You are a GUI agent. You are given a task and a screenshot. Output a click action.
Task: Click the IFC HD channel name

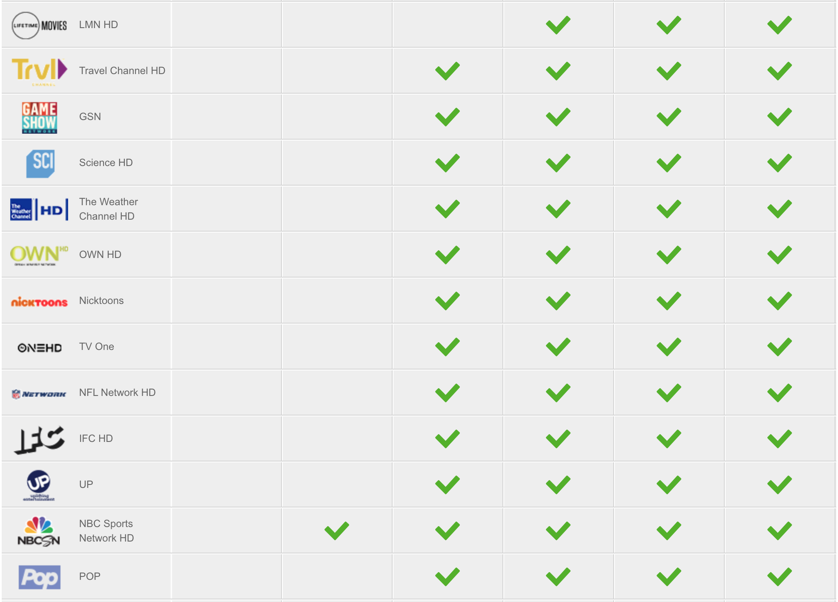click(x=96, y=439)
